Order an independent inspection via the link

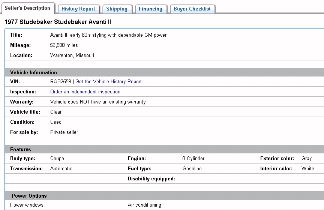[x=85, y=91]
